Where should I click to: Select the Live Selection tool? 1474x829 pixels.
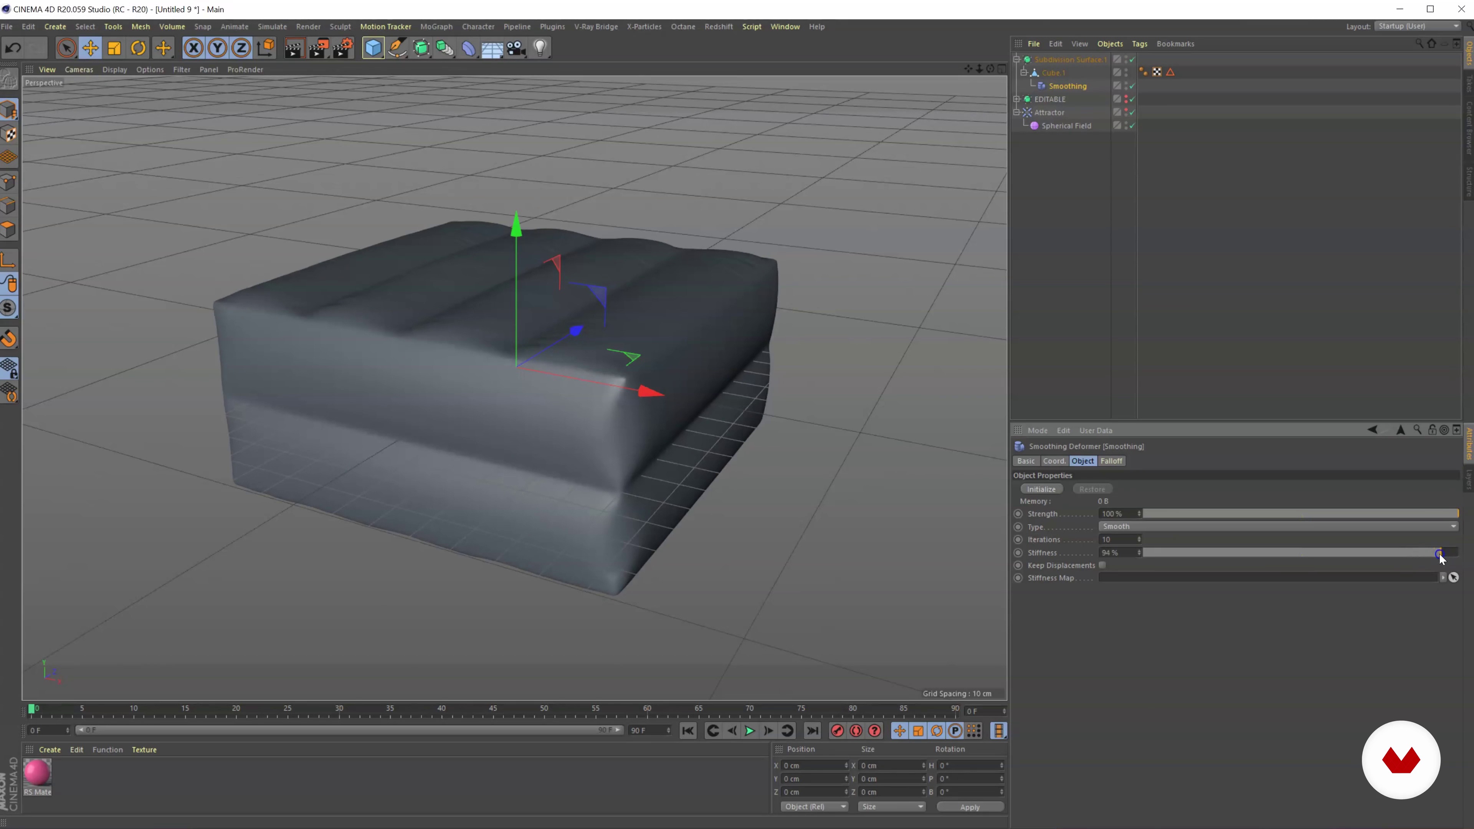(66, 48)
